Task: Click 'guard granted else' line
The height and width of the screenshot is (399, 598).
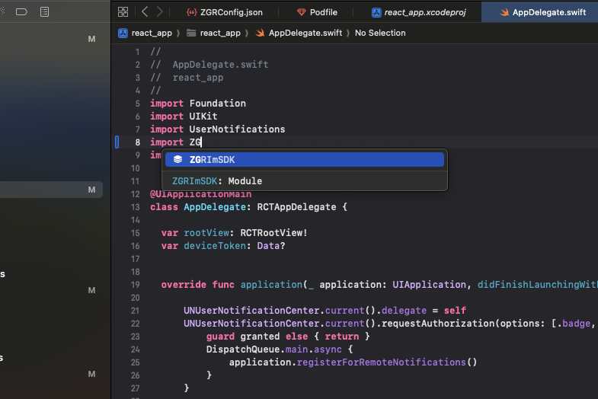Action: (x=288, y=337)
